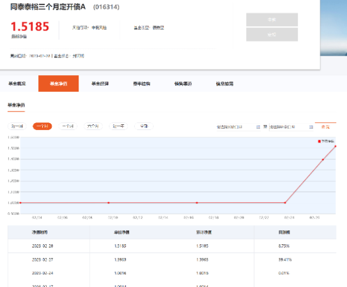Select the orange 一个月 period filter
The image size is (347, 287).
coord(42,126)
